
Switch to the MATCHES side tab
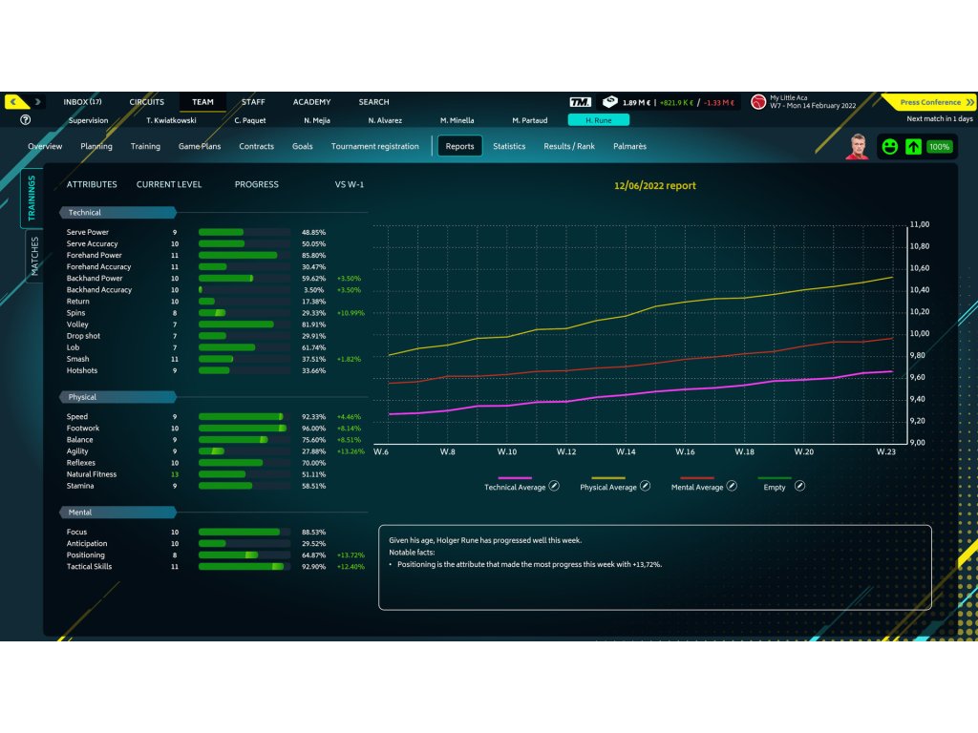pyautogui.click(x=34, y=256)
